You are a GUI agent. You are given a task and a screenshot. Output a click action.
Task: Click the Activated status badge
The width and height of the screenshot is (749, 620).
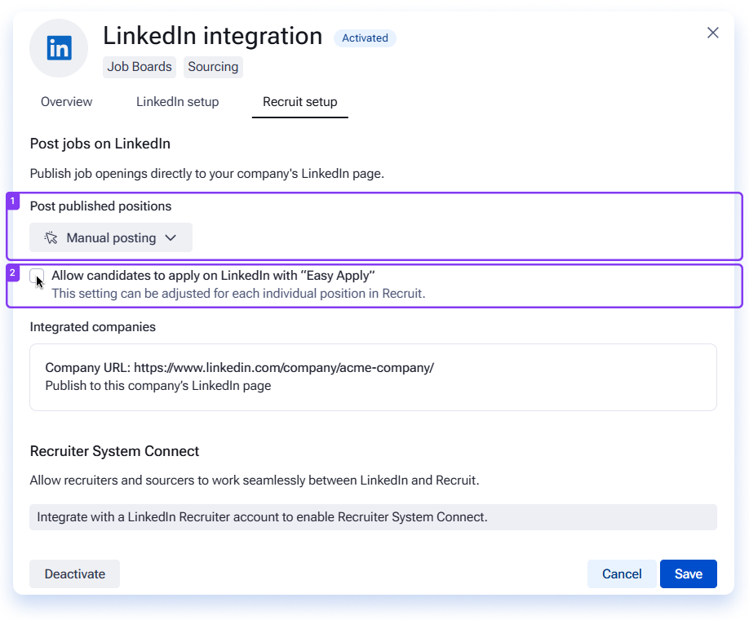point(365,38)
